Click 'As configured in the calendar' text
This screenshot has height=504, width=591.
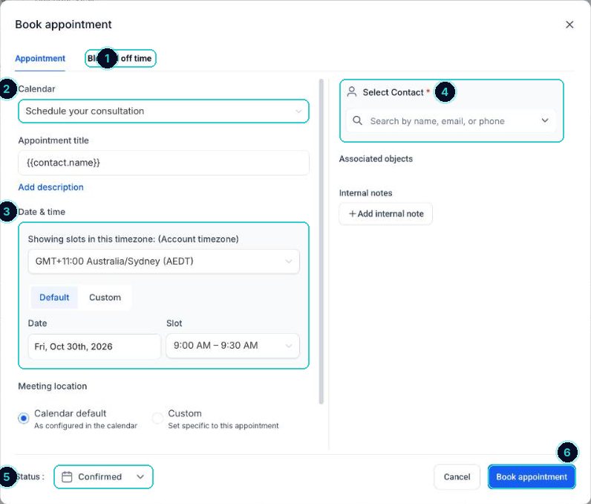[85, 426]
